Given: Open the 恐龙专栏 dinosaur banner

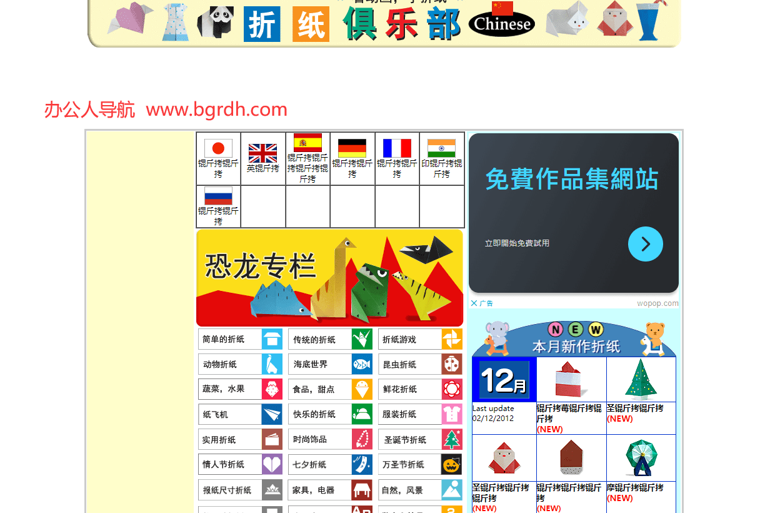Looking at the screenshot, I should tap(329, 277).
